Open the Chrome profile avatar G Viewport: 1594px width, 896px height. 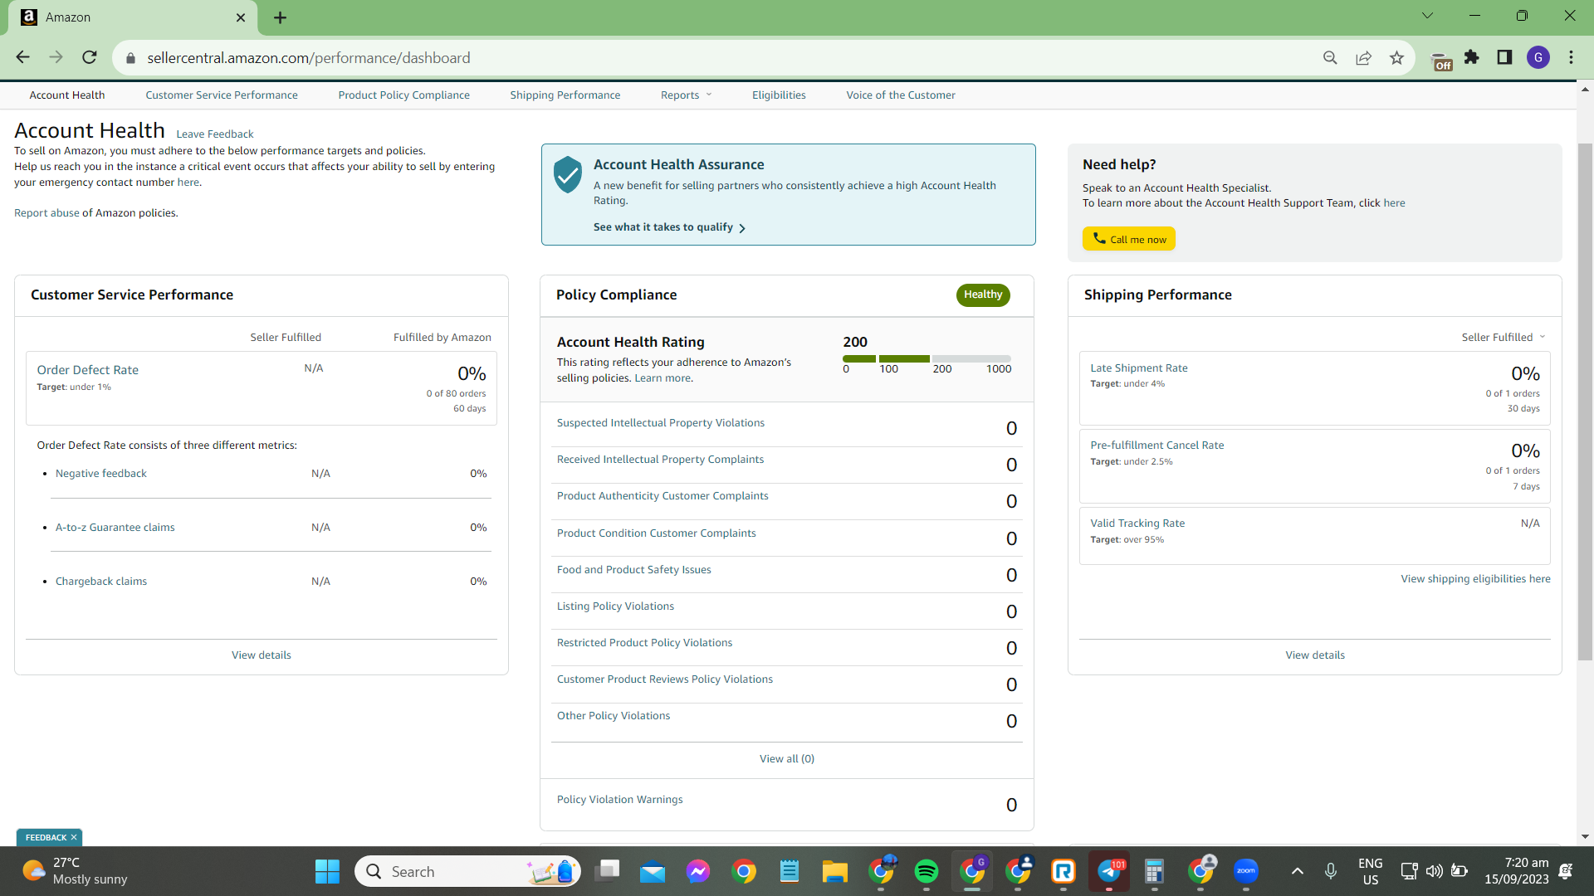[1538, 57]
